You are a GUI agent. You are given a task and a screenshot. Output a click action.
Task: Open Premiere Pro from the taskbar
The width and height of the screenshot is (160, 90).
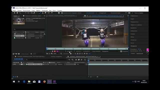pos(54,81)
